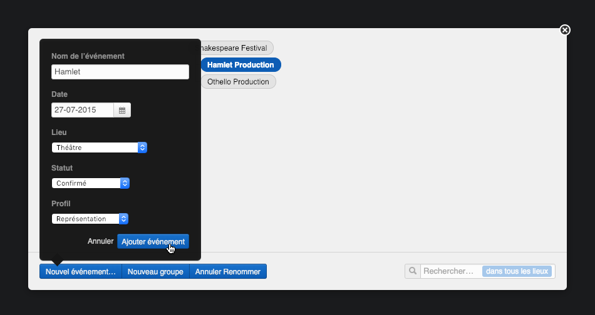Viewport: 595px width, 315px height.
Task: Select the Shakespeare Festival group pill
Action: pyautogui.click(x=235, y=48)
